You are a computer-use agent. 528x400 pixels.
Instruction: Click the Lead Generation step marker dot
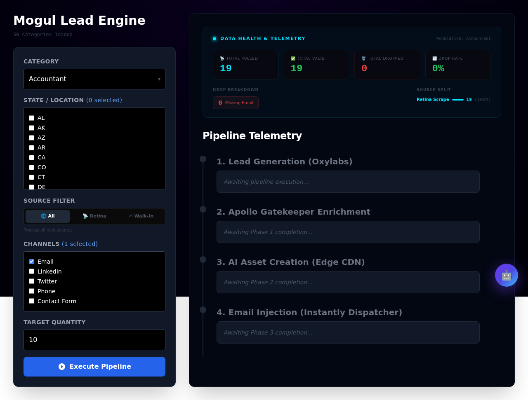point(203,159)
